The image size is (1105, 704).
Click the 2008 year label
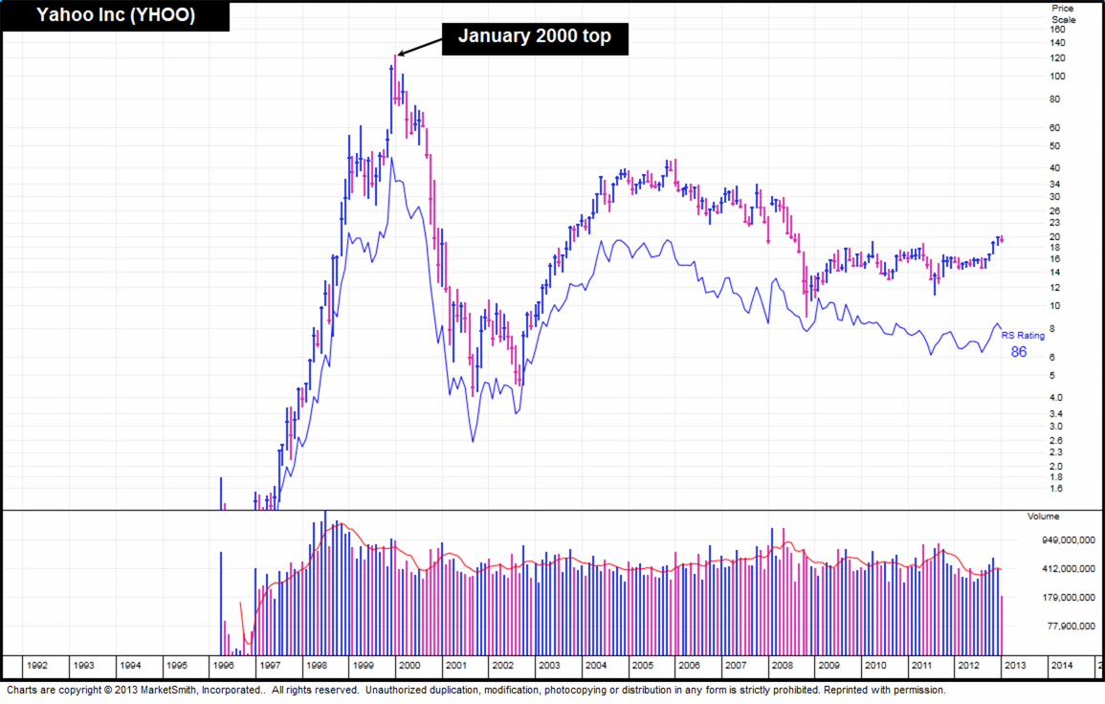[x=783, y=665]
